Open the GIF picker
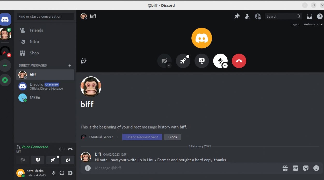The height and width of the screenshot is (180, 324). [x=296, y=168]
